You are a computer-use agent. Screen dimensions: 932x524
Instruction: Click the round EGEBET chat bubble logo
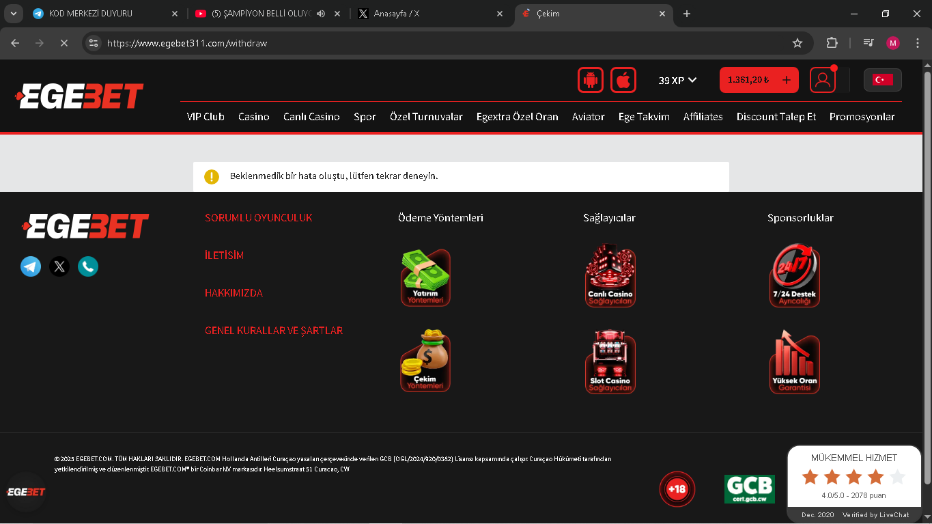pyautogui.click(x=26, y=492)
